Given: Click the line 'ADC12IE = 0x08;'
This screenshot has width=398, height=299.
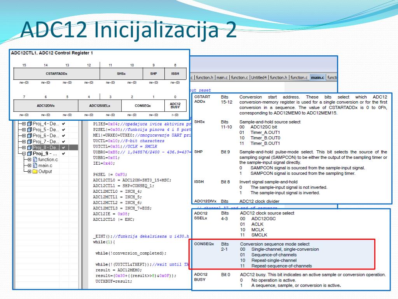Looking at the screenshot, I should pos(111,214).
